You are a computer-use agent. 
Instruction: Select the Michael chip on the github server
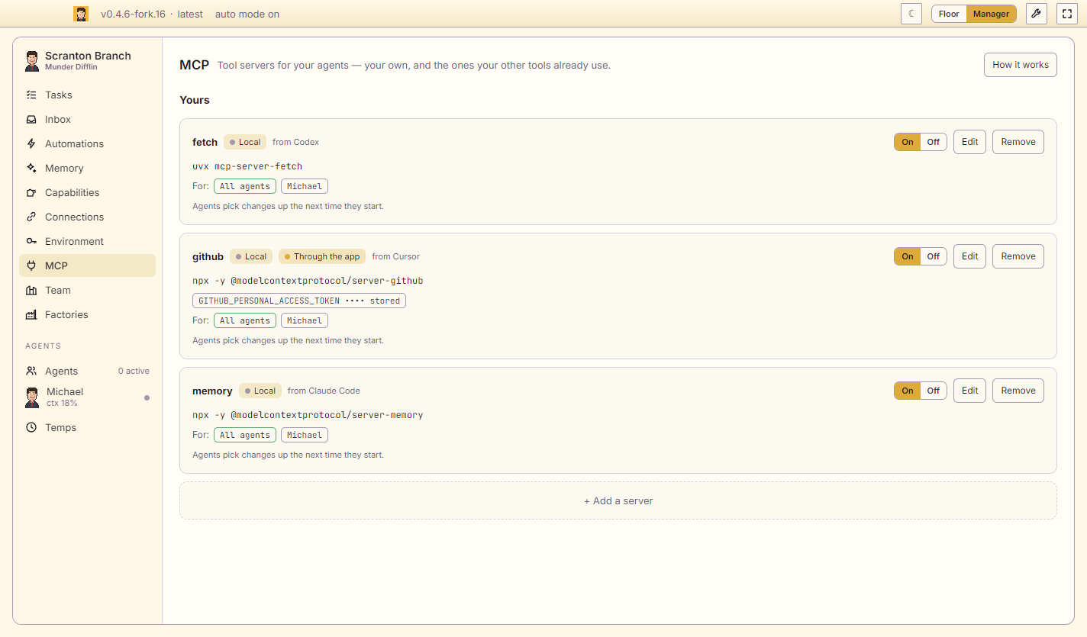[x=305, y=320]
